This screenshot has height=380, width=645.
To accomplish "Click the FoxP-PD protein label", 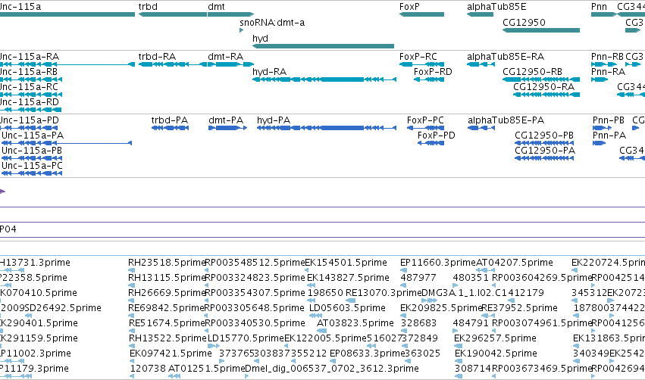I will 436,135.
